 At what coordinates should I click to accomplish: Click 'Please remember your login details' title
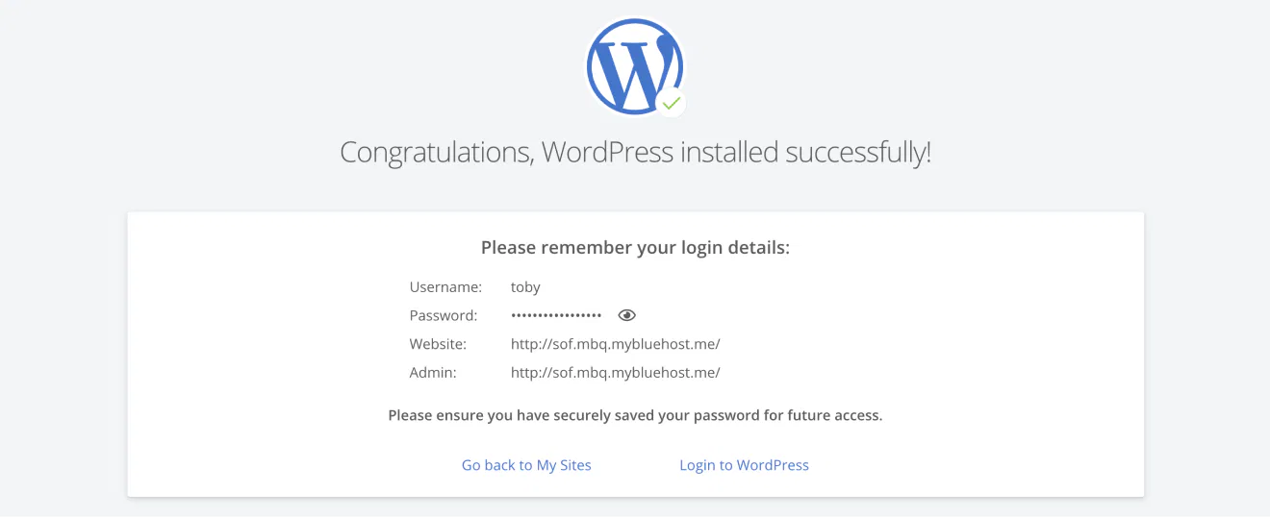[x=635, y=248]
